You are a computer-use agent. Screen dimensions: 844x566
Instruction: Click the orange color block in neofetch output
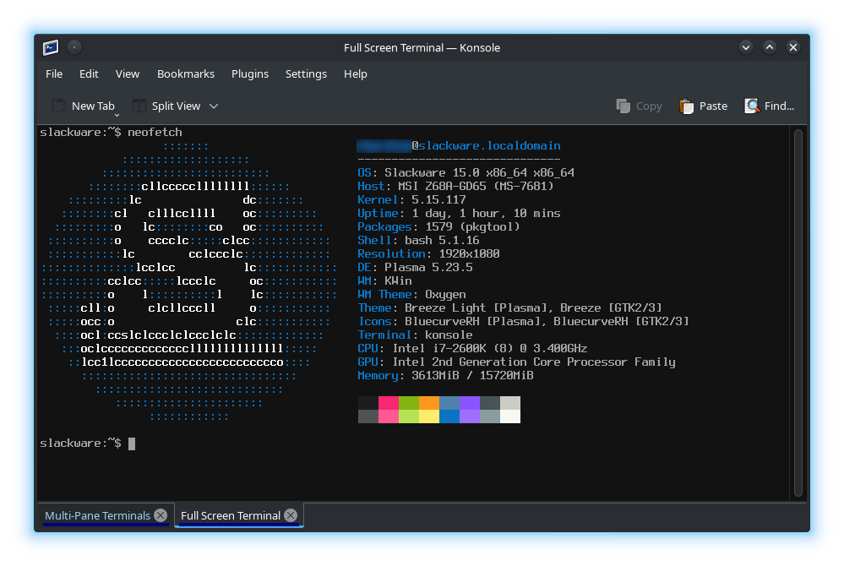pos(428,403)
